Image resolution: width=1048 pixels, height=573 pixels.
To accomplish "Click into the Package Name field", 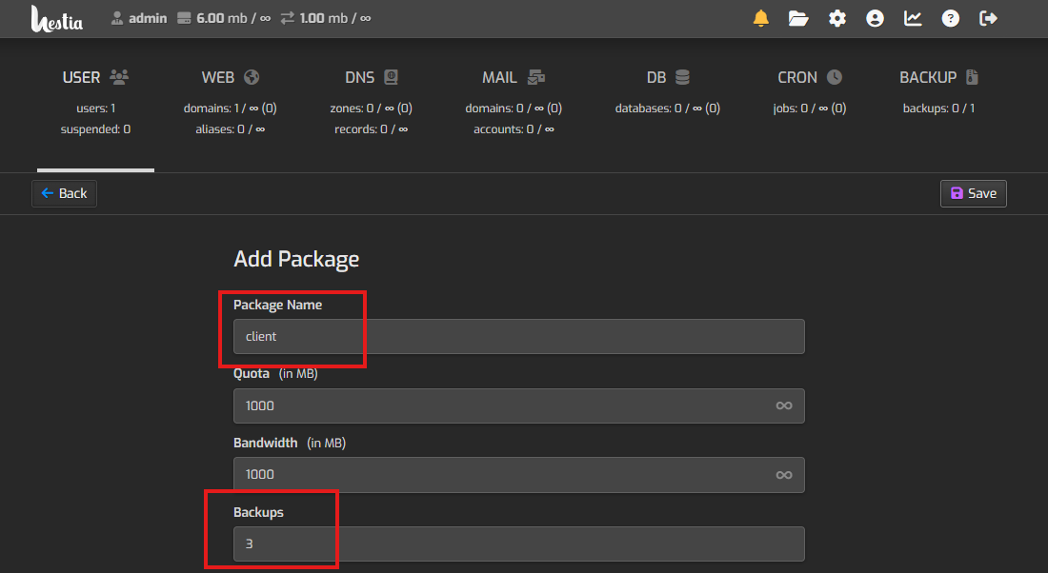I will pos(518,337).
